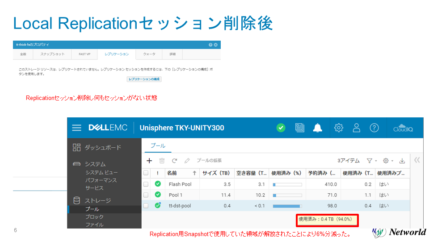
Task: Click the tt-dst-pool usage bar
Action: 287,206
